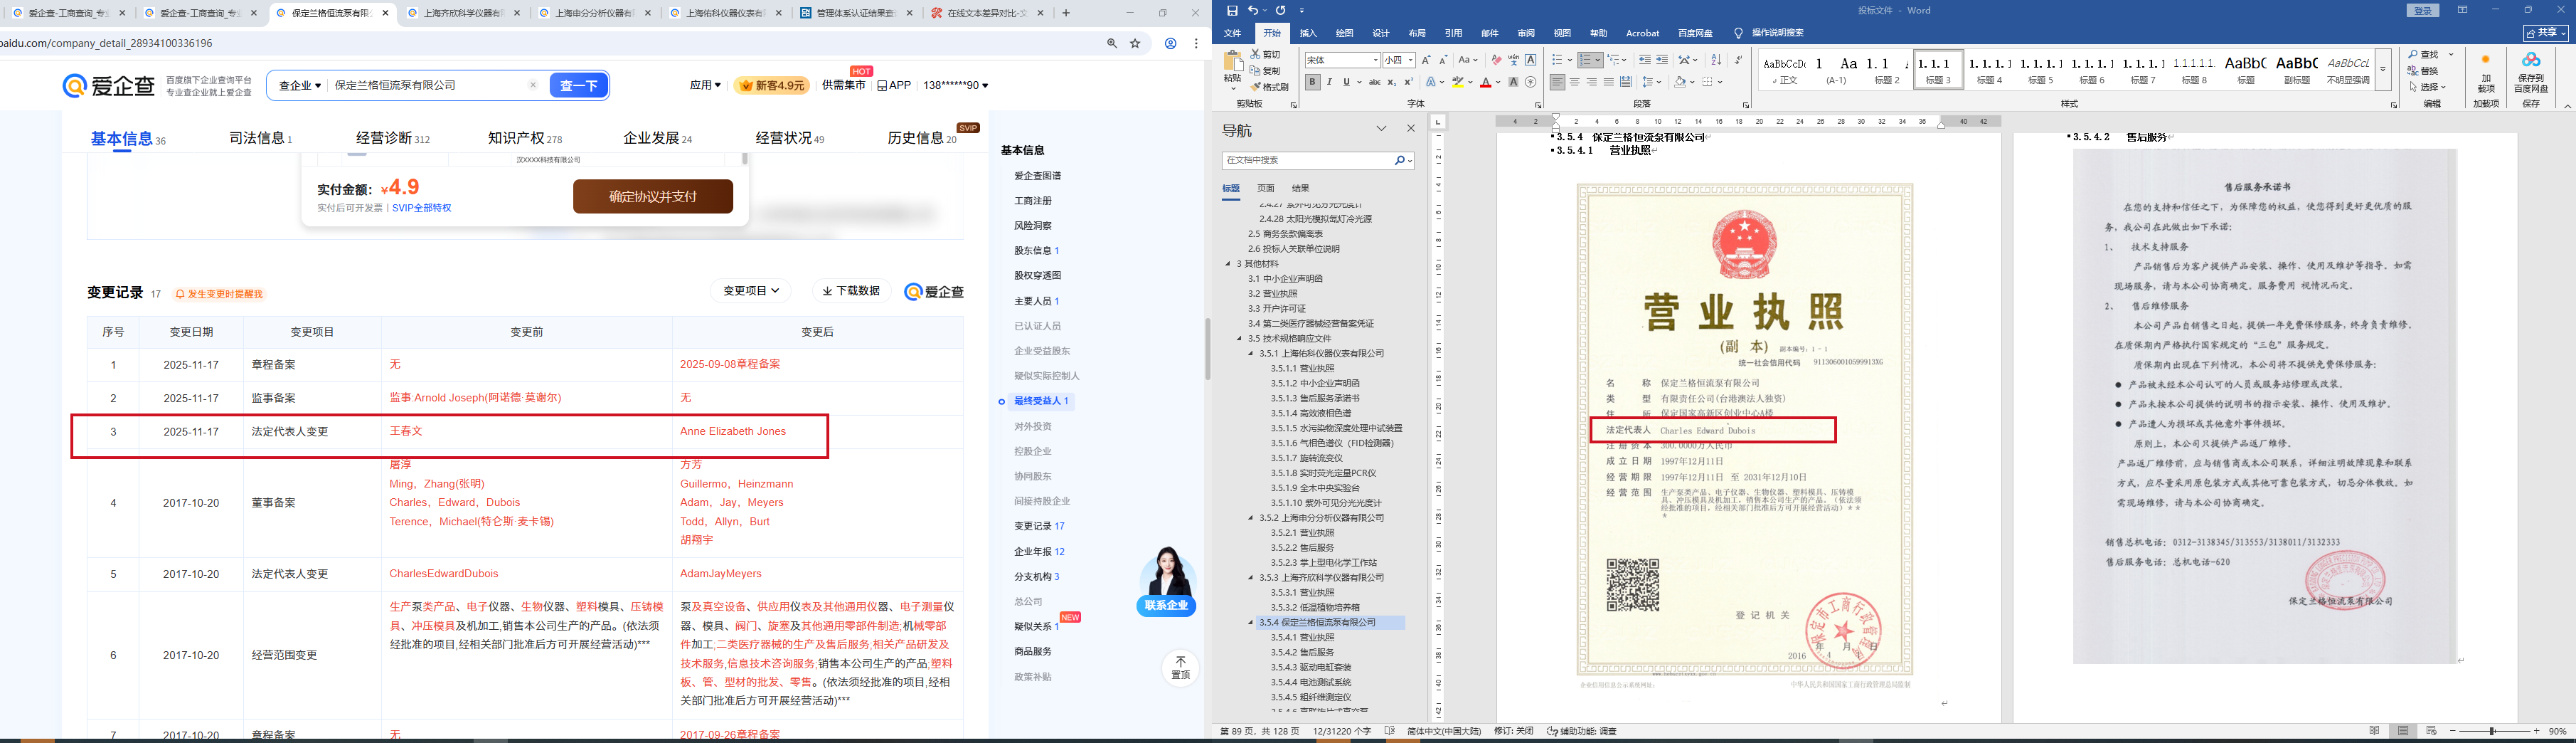Collapse the 3.5.1 上海佑科仪器仪表有限公司 node
The width and height of the screenshot is (2576, 743).
pos(1250,354)
